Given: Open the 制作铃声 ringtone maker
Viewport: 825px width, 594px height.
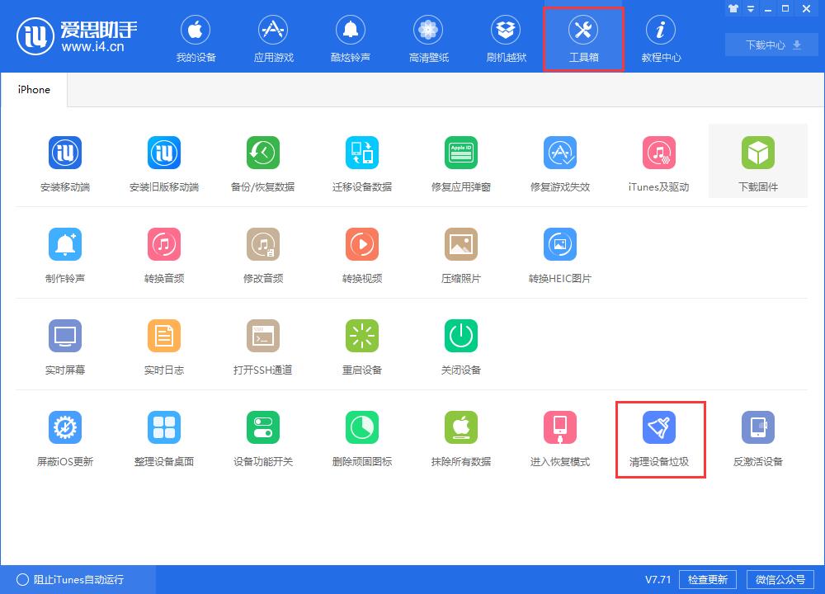Looking at the screenshot, I should click(64, 252).
